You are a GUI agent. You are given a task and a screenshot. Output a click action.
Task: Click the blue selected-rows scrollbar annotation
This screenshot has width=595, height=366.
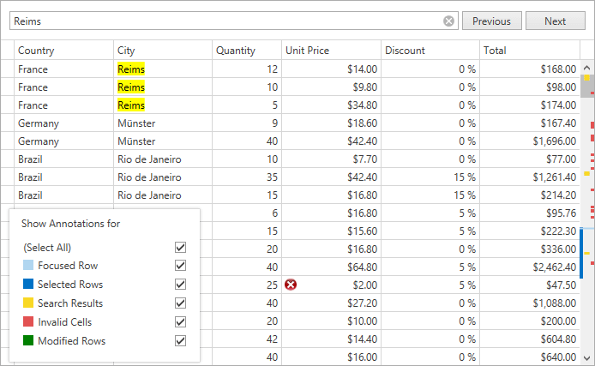pyautogui.click(x=581, y=253)
